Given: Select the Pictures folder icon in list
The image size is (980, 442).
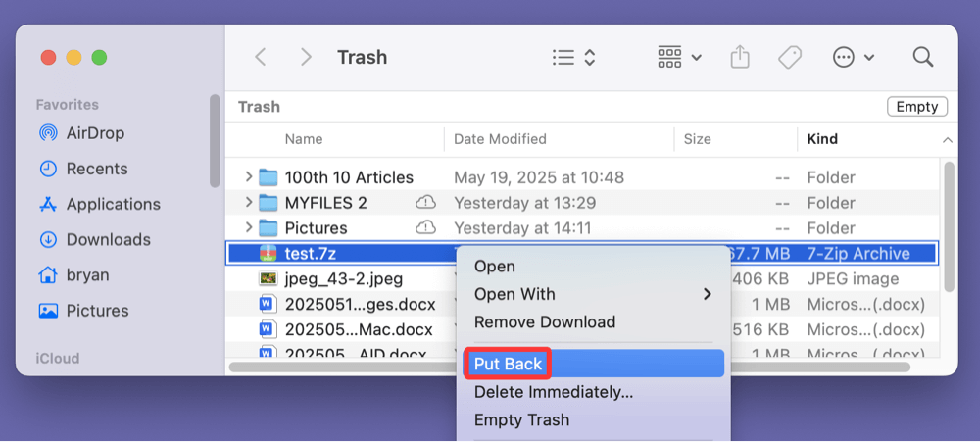Looking at the screenshot, I should point(269,227).
